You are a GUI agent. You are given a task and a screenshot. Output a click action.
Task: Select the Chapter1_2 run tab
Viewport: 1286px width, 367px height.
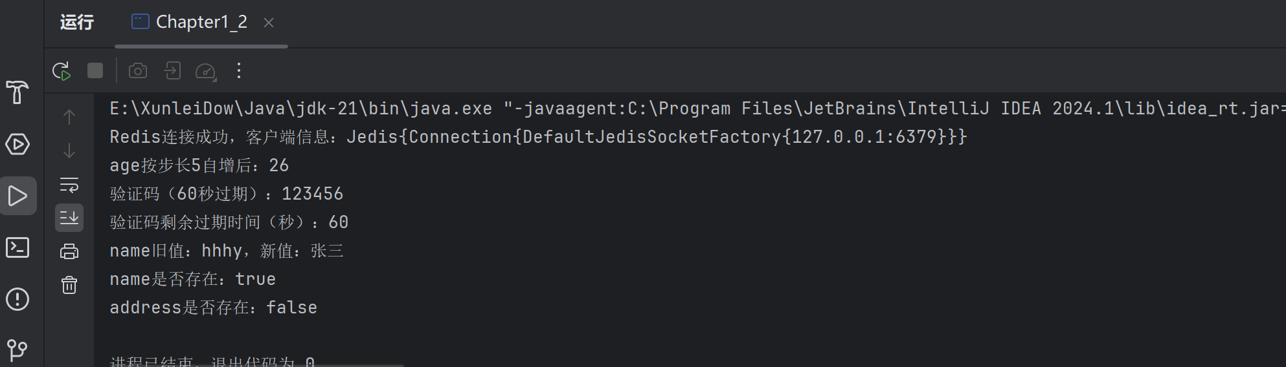pos(190,23)
